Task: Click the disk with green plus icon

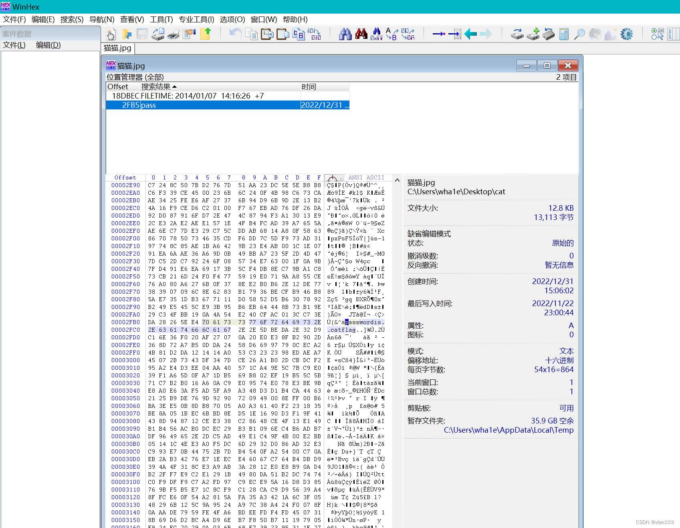Action: point(533,34)
